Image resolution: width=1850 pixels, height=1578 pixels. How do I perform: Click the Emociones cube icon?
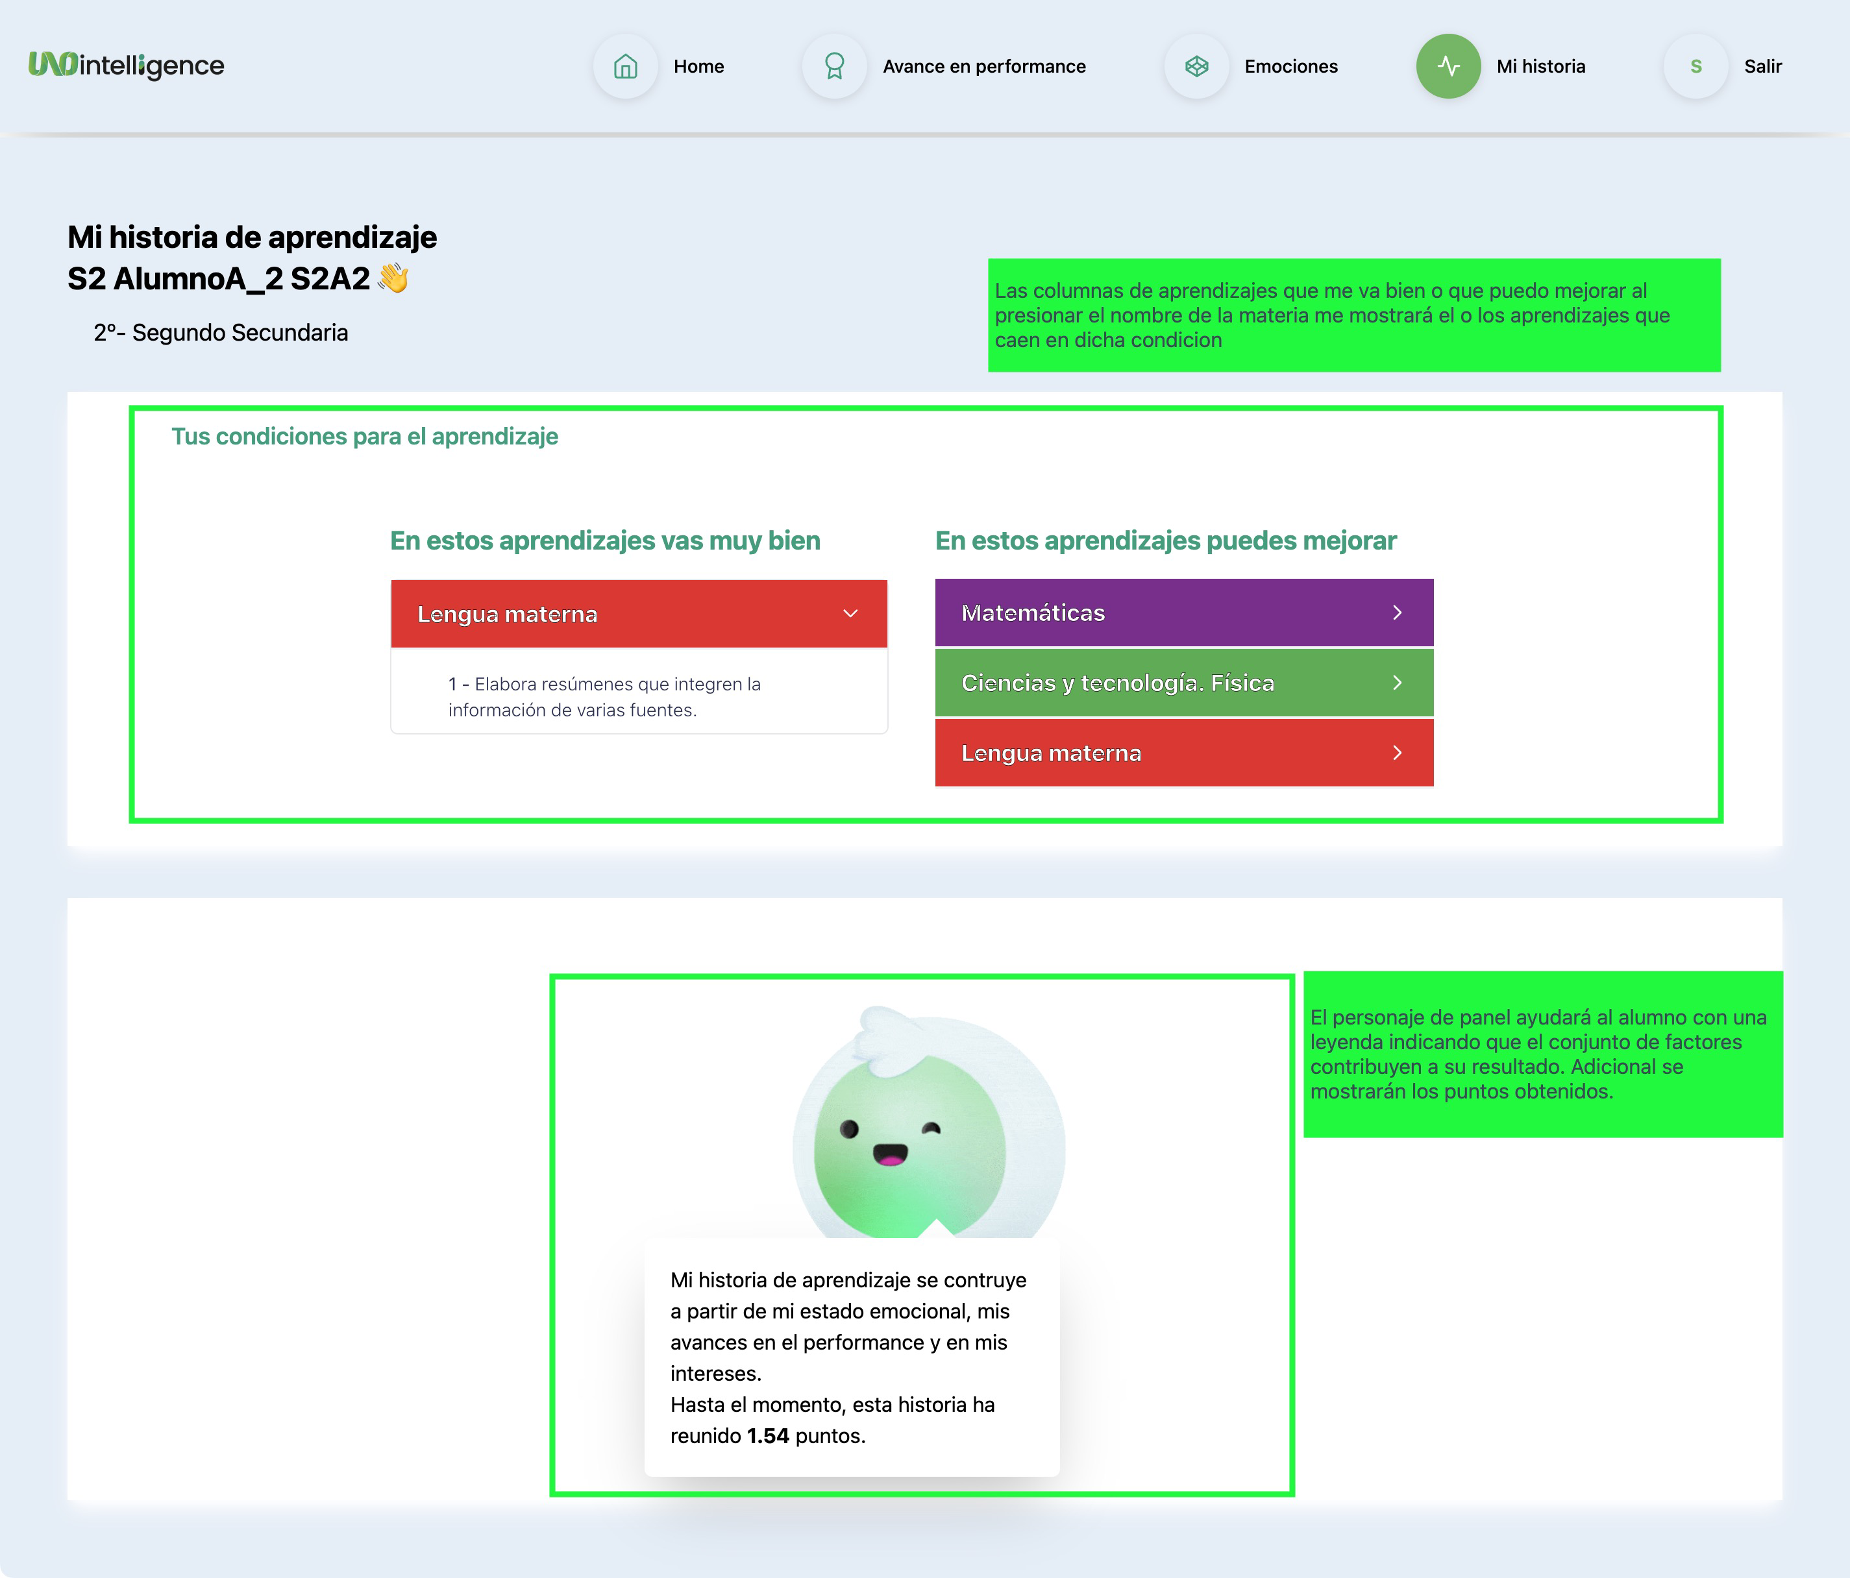tap(1196, 66)
